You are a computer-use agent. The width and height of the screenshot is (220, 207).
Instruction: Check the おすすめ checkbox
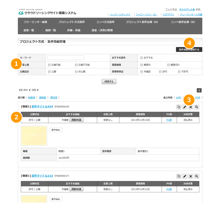(141, 58)
